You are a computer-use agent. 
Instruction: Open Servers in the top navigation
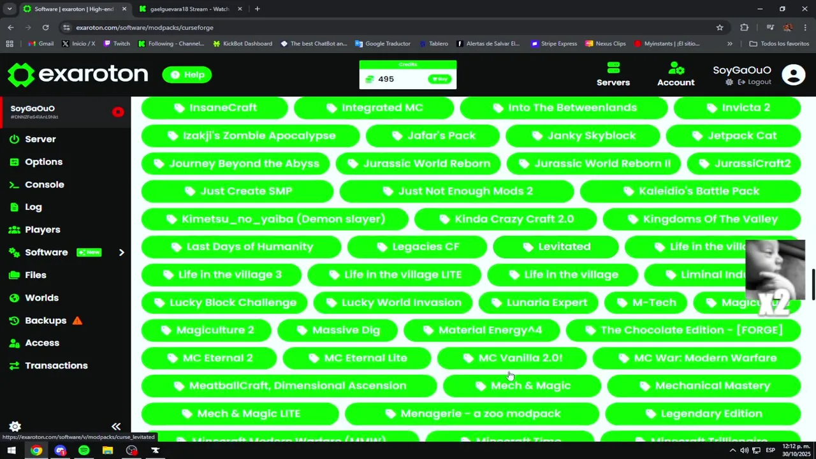pyautogui.click(x=613, y=75)
